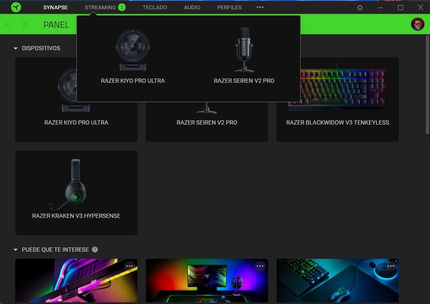Open more options on first promo image

click(129, 266)
